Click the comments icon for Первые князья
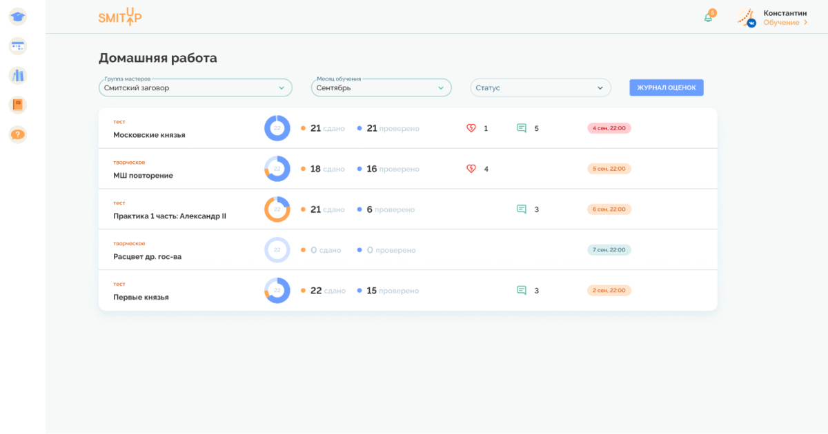 (x=522, y=291)
